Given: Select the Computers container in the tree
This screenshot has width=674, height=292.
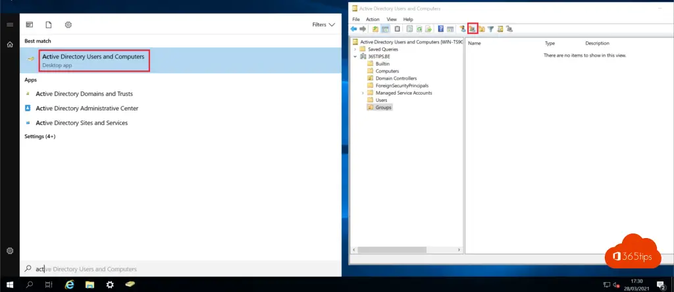Looking at the screenshot, I should [x=387, y=71].
